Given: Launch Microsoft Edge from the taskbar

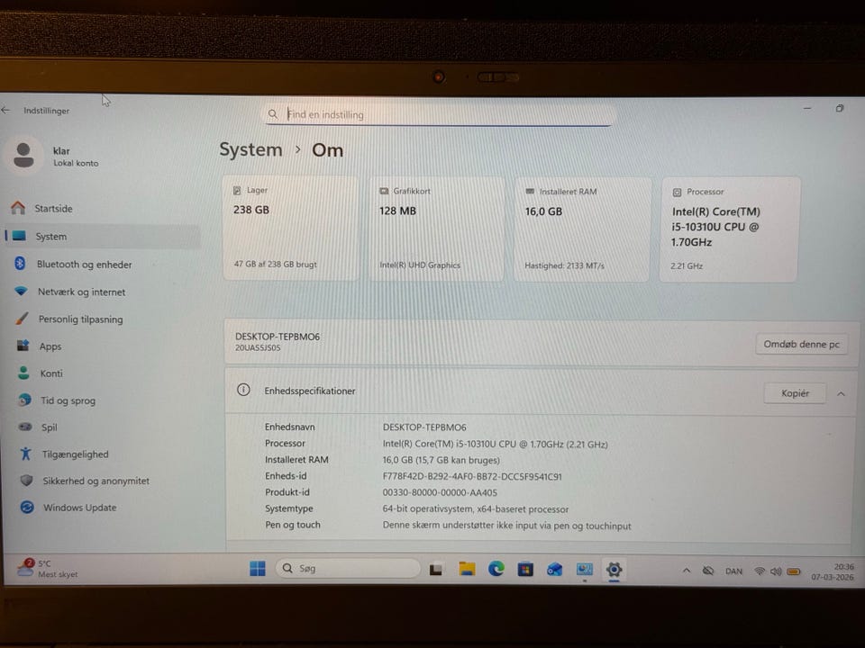Looking at the screenshot, I should point(496,568).
